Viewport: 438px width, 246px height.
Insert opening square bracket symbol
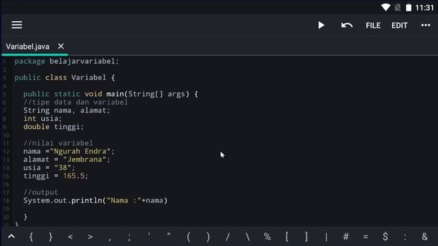[287, 237]
